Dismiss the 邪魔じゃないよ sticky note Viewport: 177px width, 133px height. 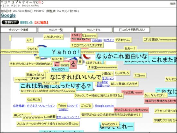point(35,75)
